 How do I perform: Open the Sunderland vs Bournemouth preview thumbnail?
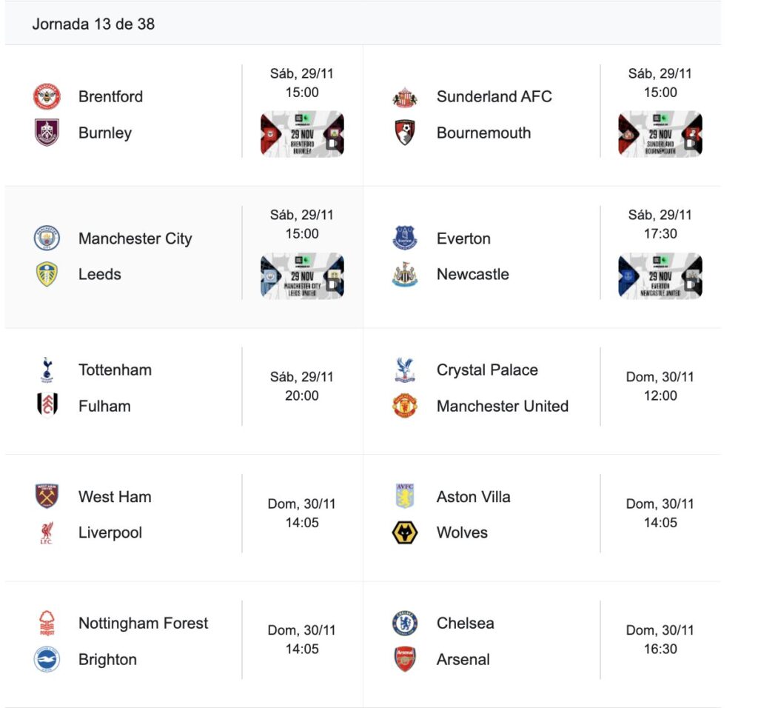[x=660, y=134]
